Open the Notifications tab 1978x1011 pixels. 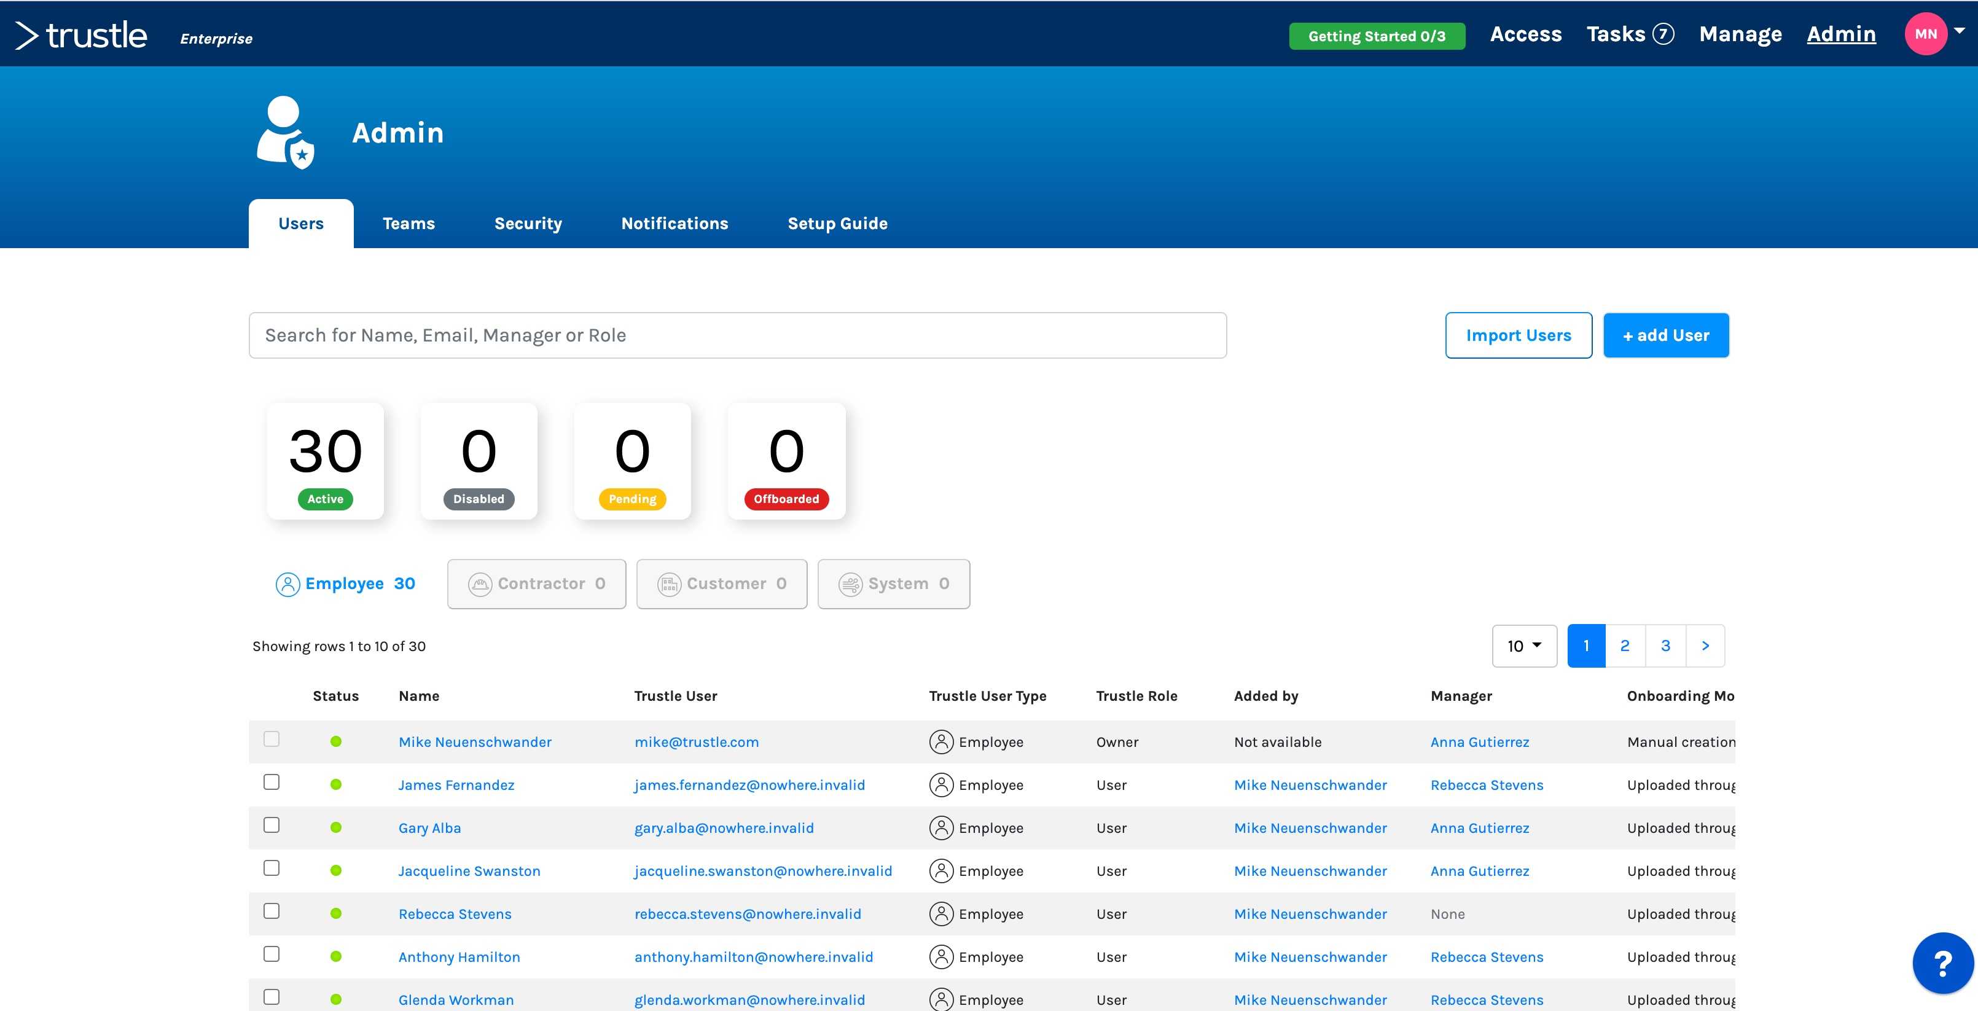pyautogui.click(x=674, y=224)
